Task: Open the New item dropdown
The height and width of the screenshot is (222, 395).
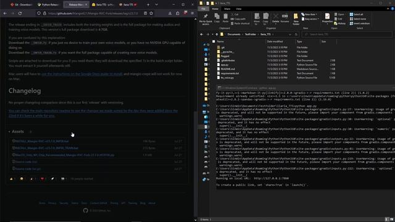Action: point(309,15)
